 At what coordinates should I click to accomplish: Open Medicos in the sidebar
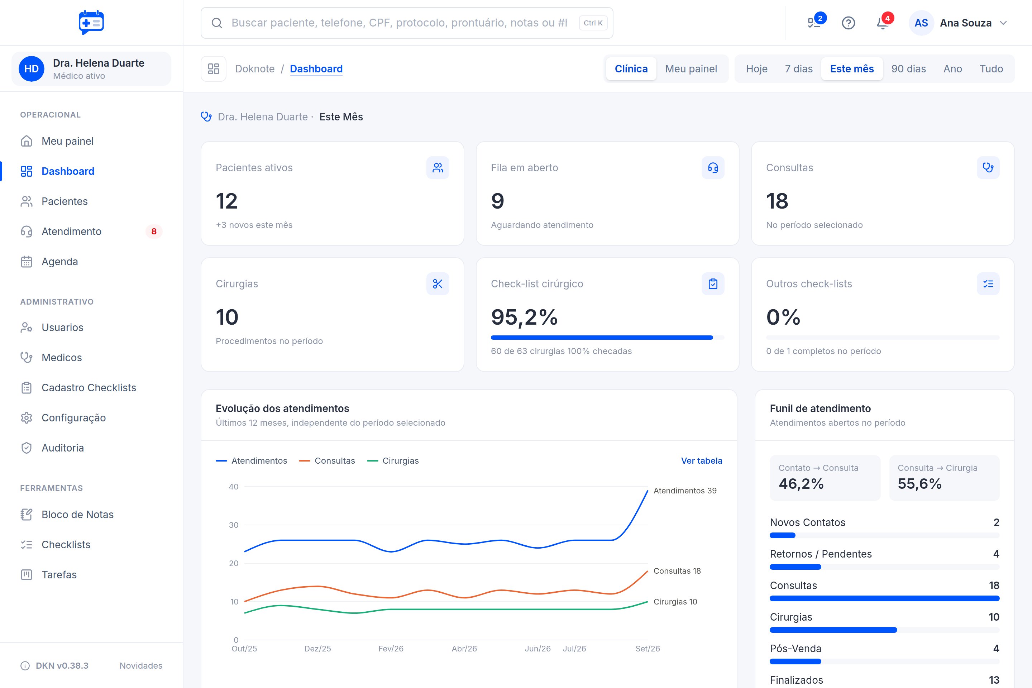[x=91, y=358]
